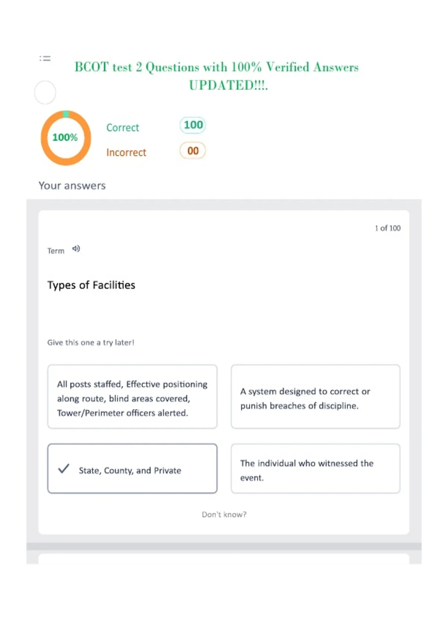This screenshot has height=633, width=447.
Task: Click the 'Incorrect' label
Action: coord(126,153)
